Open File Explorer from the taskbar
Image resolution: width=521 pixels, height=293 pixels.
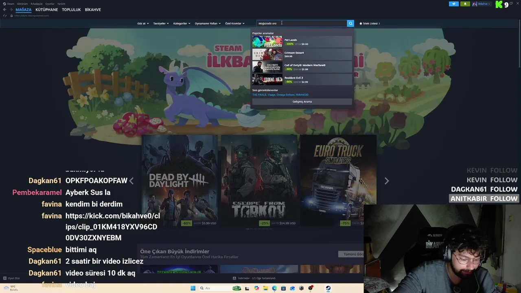click(265, 288)
